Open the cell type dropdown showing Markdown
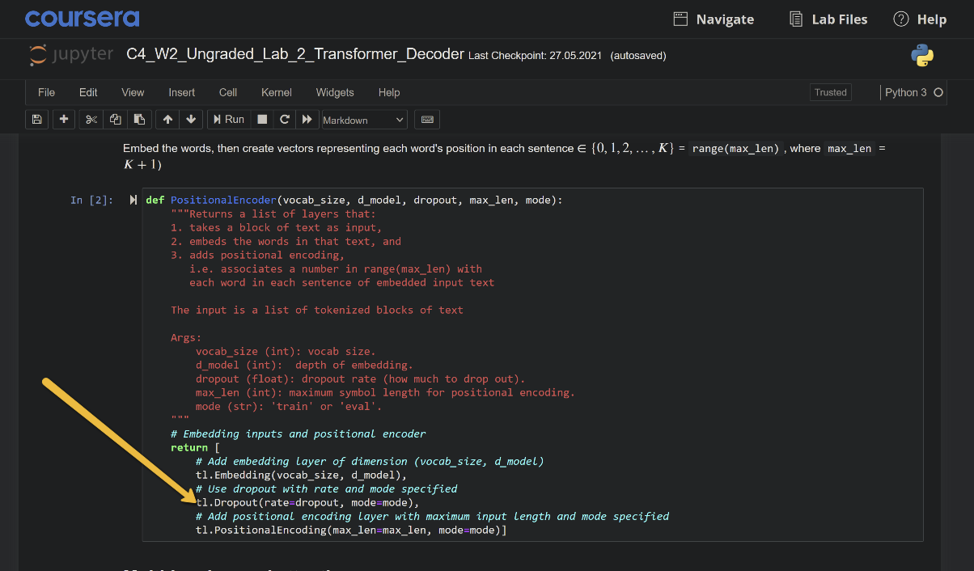Screen dimensions: 974x571 (363, 119)
